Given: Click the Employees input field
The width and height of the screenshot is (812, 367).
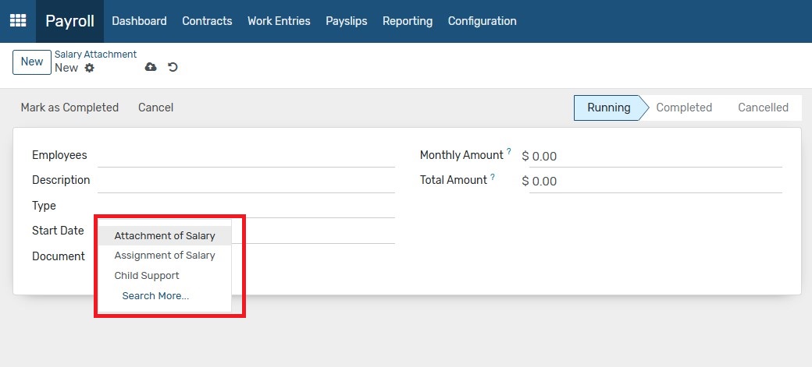Looking at the screenshot, I should click(x=246, y=155).
